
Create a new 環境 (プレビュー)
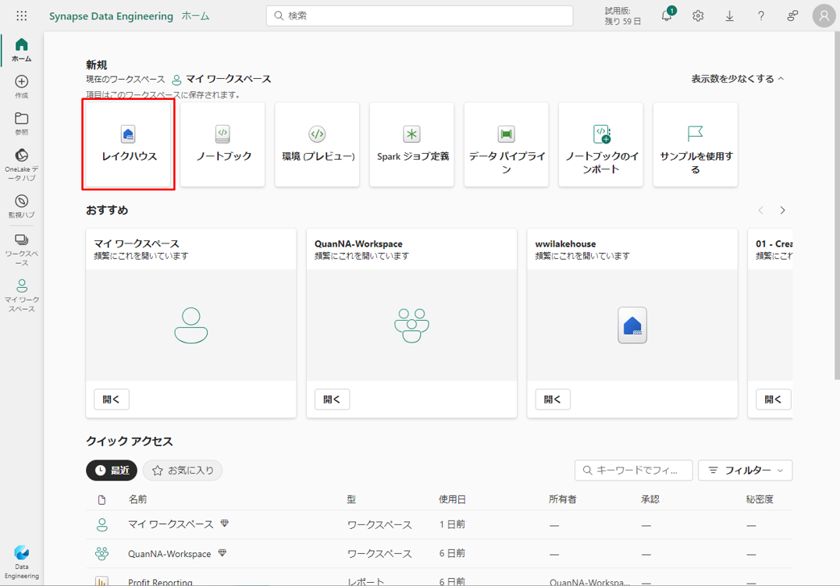[317, 144]
